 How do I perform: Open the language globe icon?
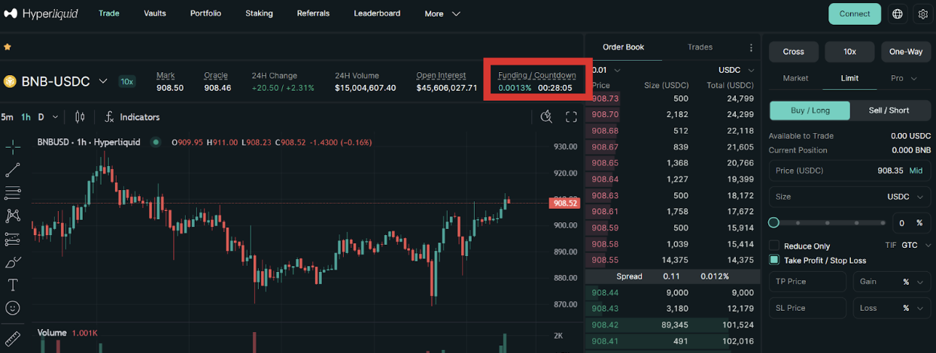(x=897, y=14)
